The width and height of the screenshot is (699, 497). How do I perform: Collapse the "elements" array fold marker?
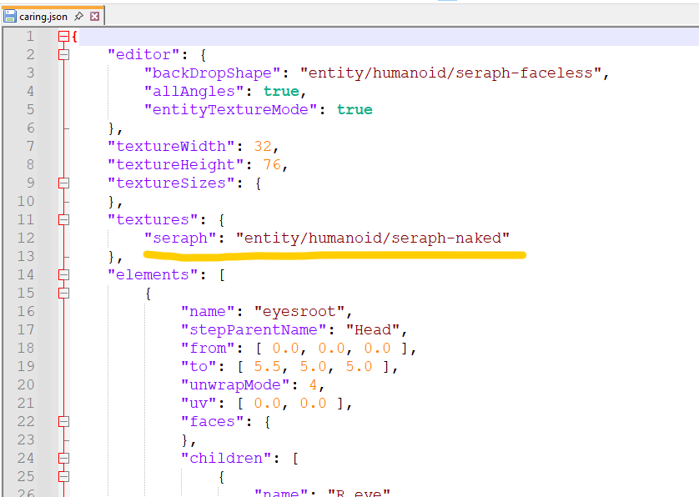click(63, 275)
